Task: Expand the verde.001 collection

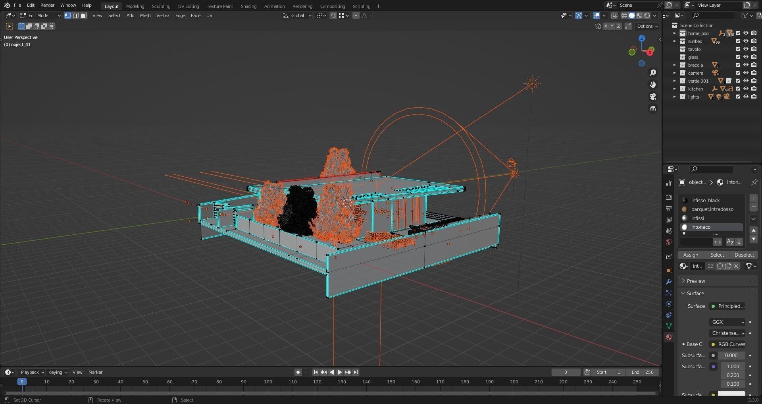Action: click(x=674, y=81)
